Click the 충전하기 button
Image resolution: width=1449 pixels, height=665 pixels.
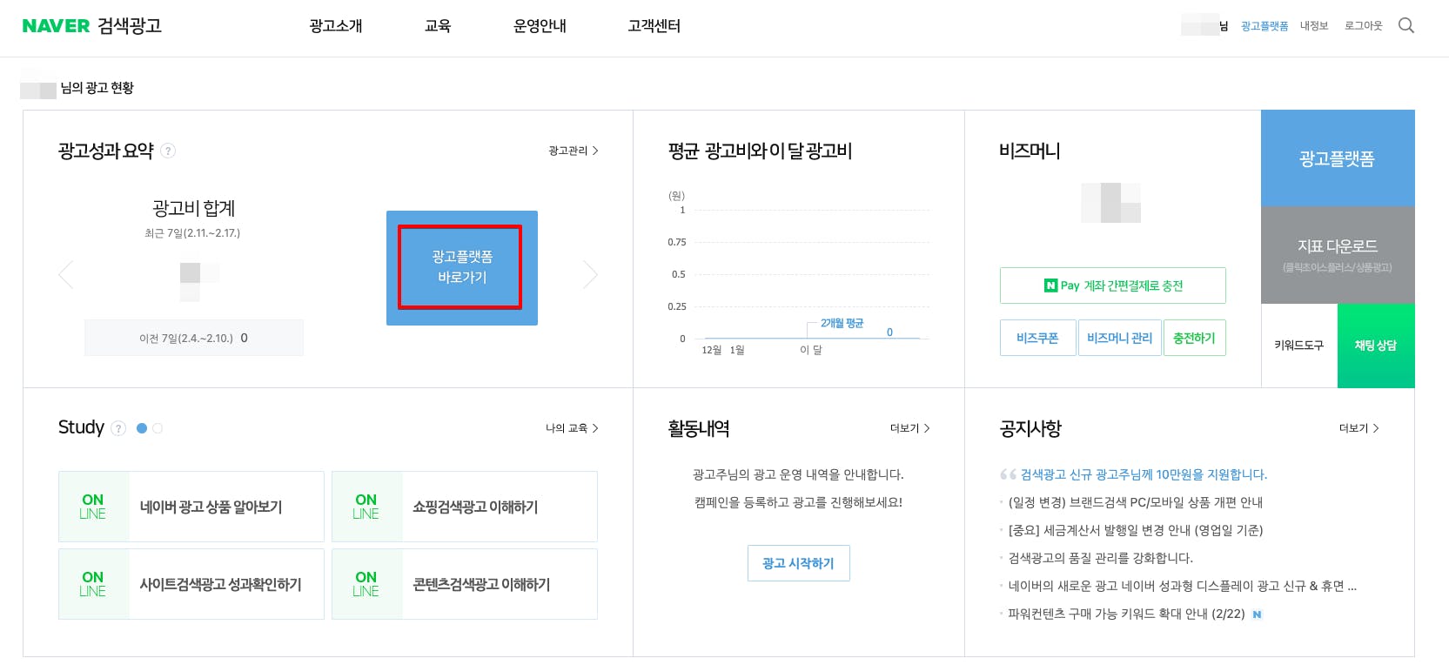(1194, 338)
